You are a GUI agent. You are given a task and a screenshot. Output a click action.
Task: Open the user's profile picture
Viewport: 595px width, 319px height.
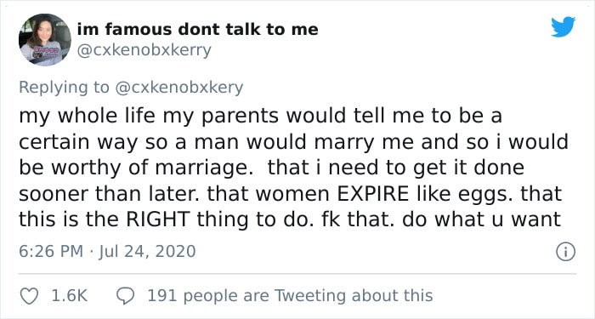point(45,40)
